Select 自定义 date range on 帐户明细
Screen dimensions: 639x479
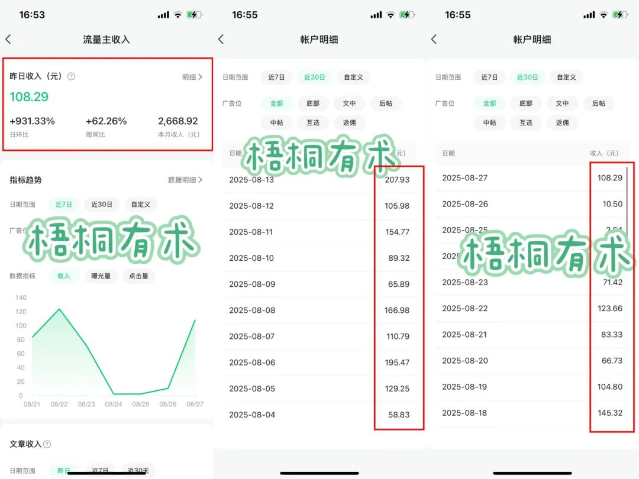click(353, 77)
